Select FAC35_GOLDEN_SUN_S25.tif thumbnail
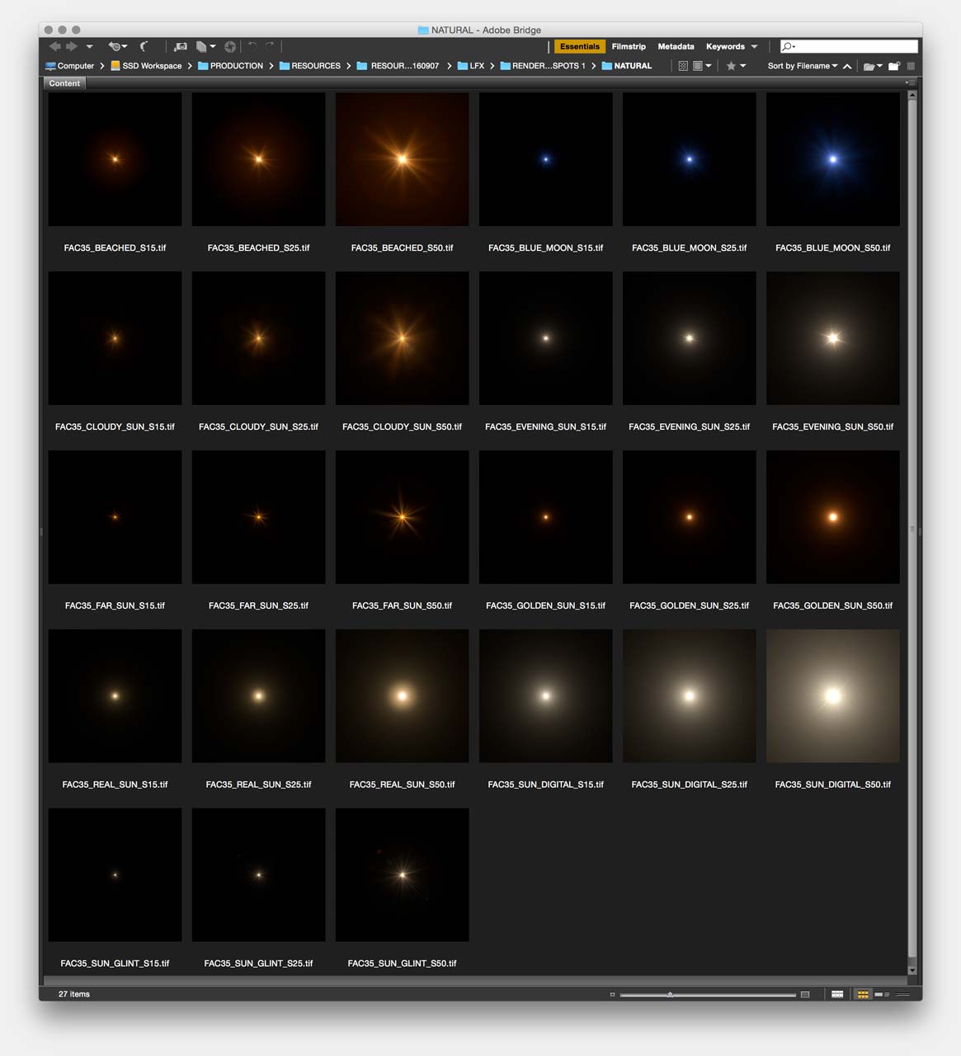 click(x=689, y=517)
